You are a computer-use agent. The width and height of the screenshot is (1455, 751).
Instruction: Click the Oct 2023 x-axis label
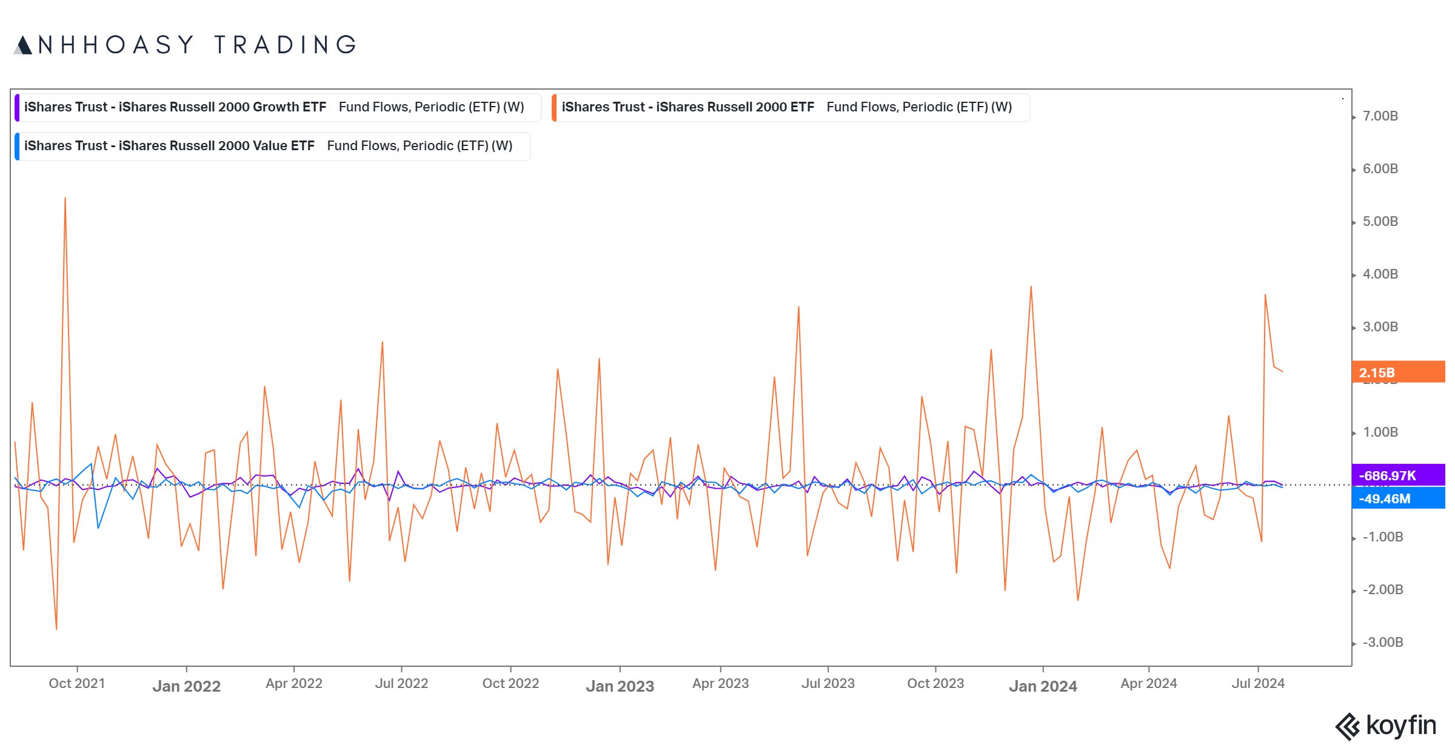pos(935,684)
